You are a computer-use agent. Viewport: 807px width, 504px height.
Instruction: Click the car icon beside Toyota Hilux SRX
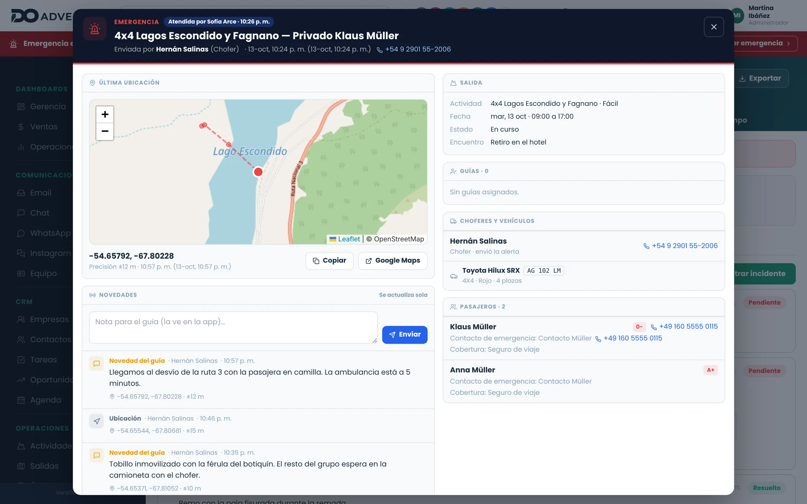click(454, 276)
